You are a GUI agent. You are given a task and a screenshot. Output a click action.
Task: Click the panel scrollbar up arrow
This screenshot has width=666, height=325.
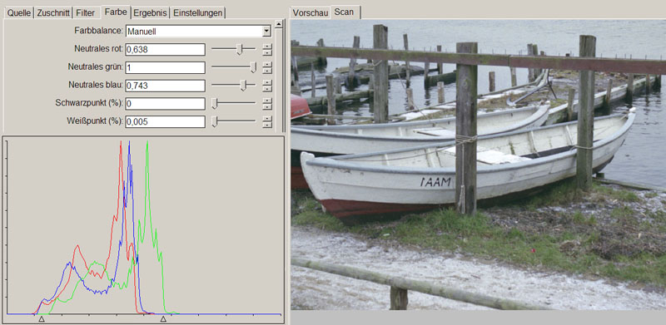click(279, 24)
